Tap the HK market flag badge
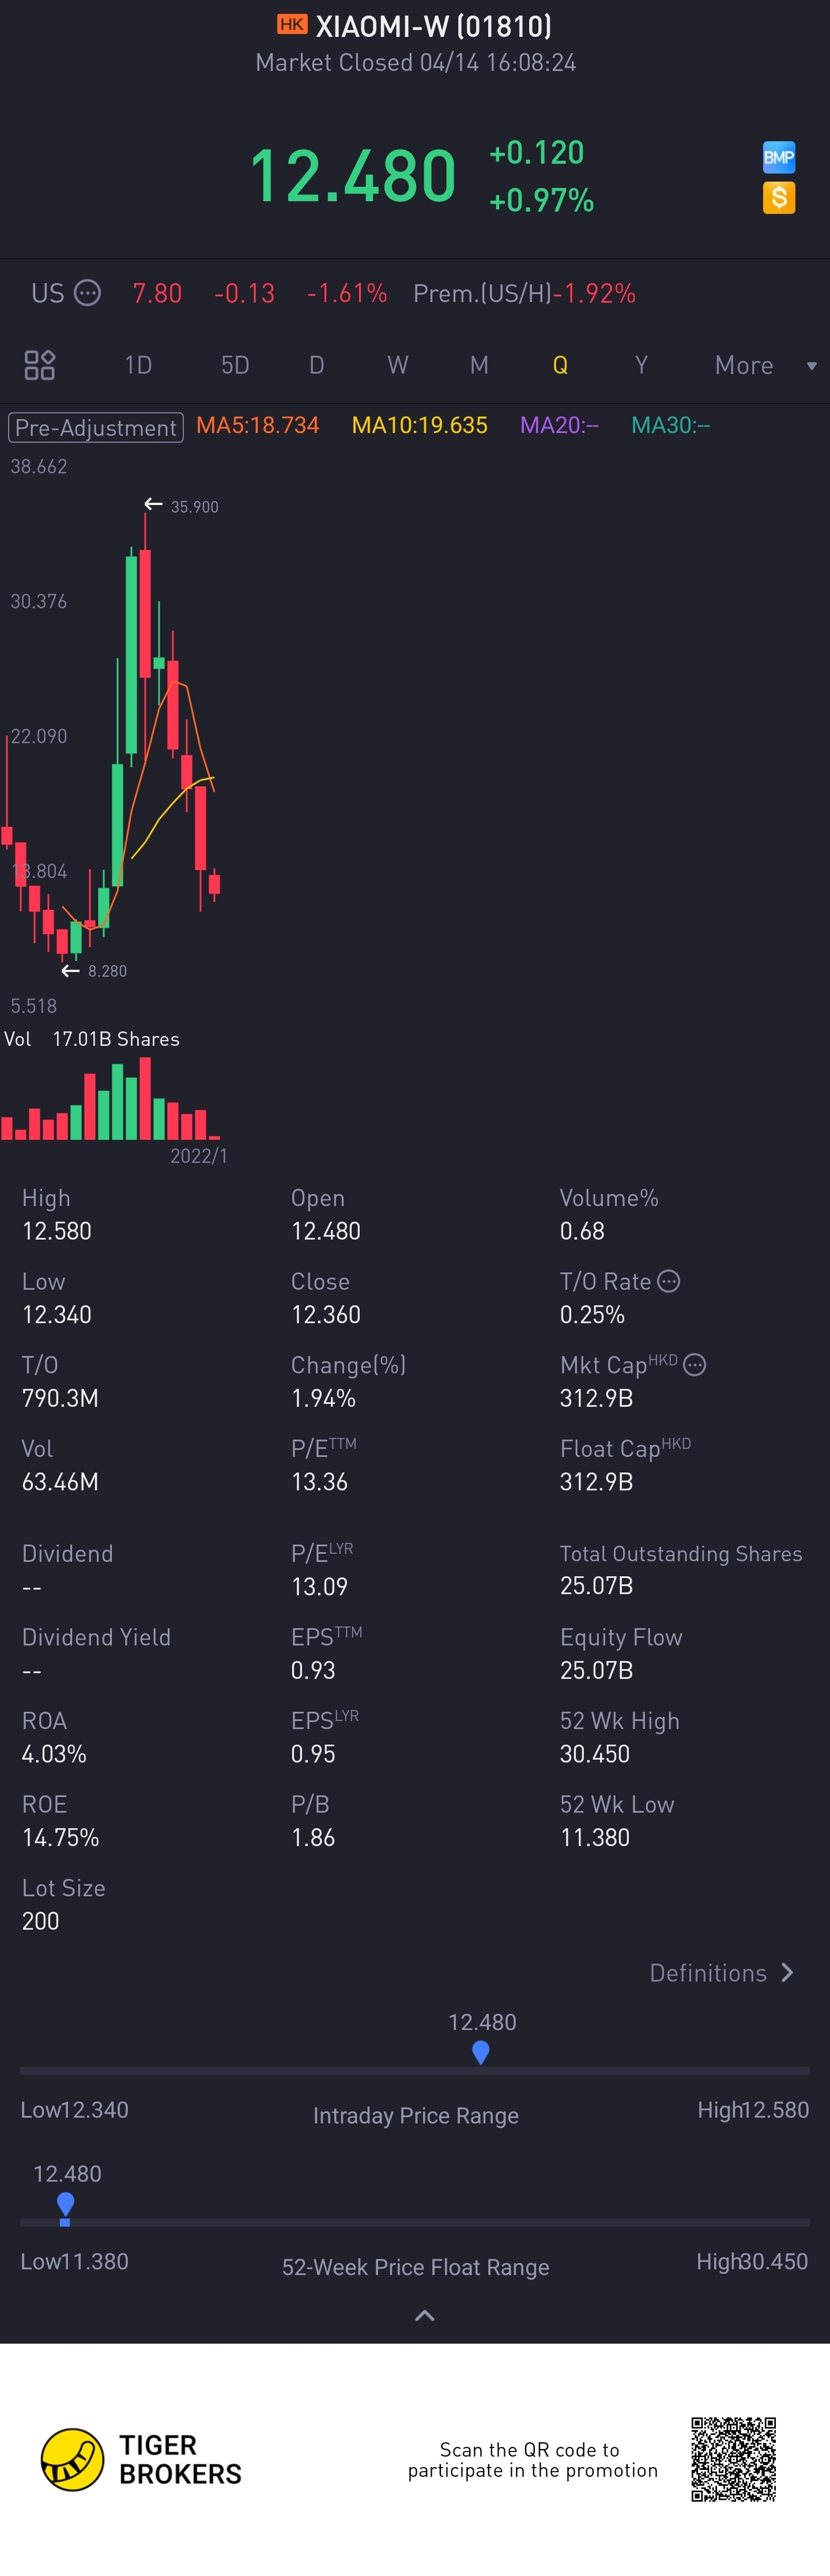Screen dimensions: 830x2576 [292, 25]
